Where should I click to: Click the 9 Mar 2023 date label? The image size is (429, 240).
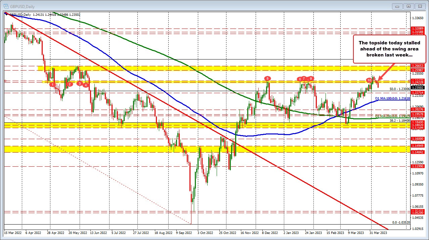[x=356, y=232]
